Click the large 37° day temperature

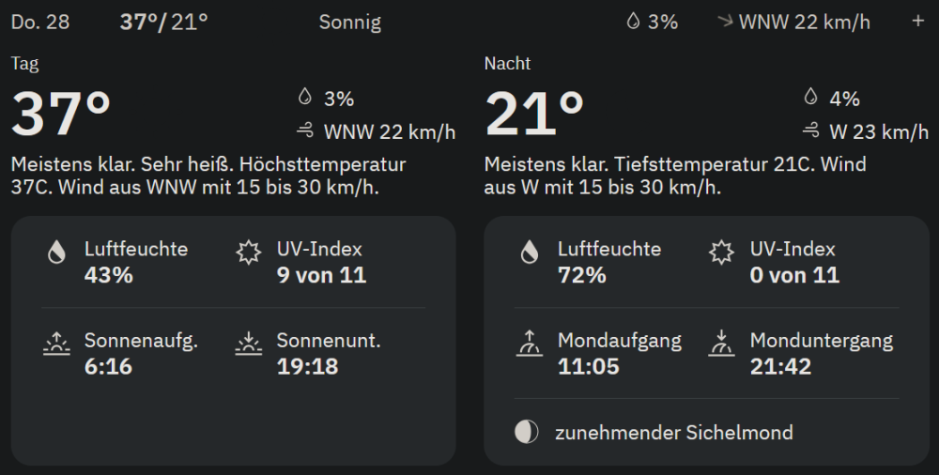pos(61,114)
